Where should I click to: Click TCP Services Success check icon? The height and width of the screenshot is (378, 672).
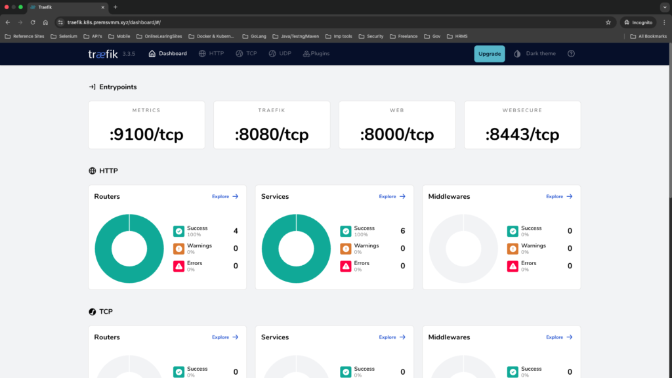click(346, 371)
